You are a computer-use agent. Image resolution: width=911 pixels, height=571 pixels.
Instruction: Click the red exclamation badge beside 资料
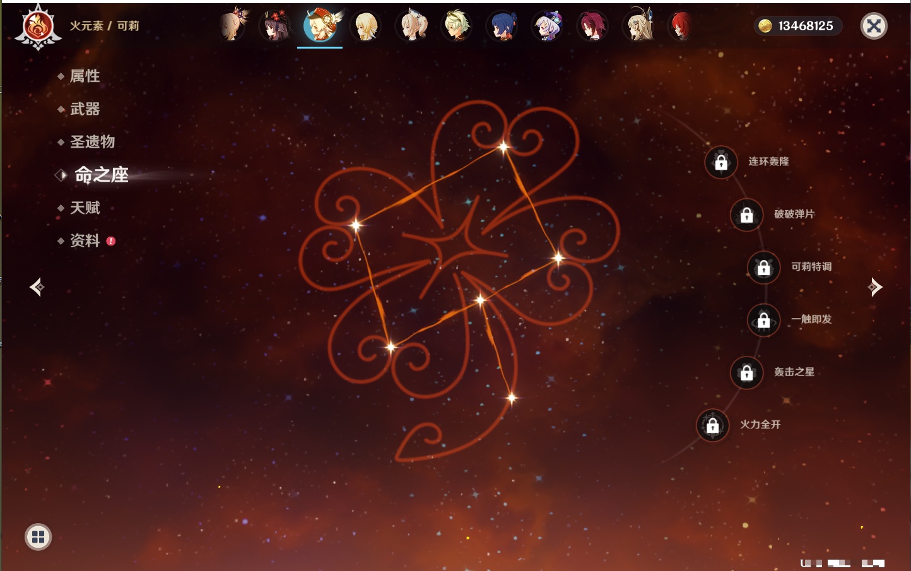(x=111, y=241)
